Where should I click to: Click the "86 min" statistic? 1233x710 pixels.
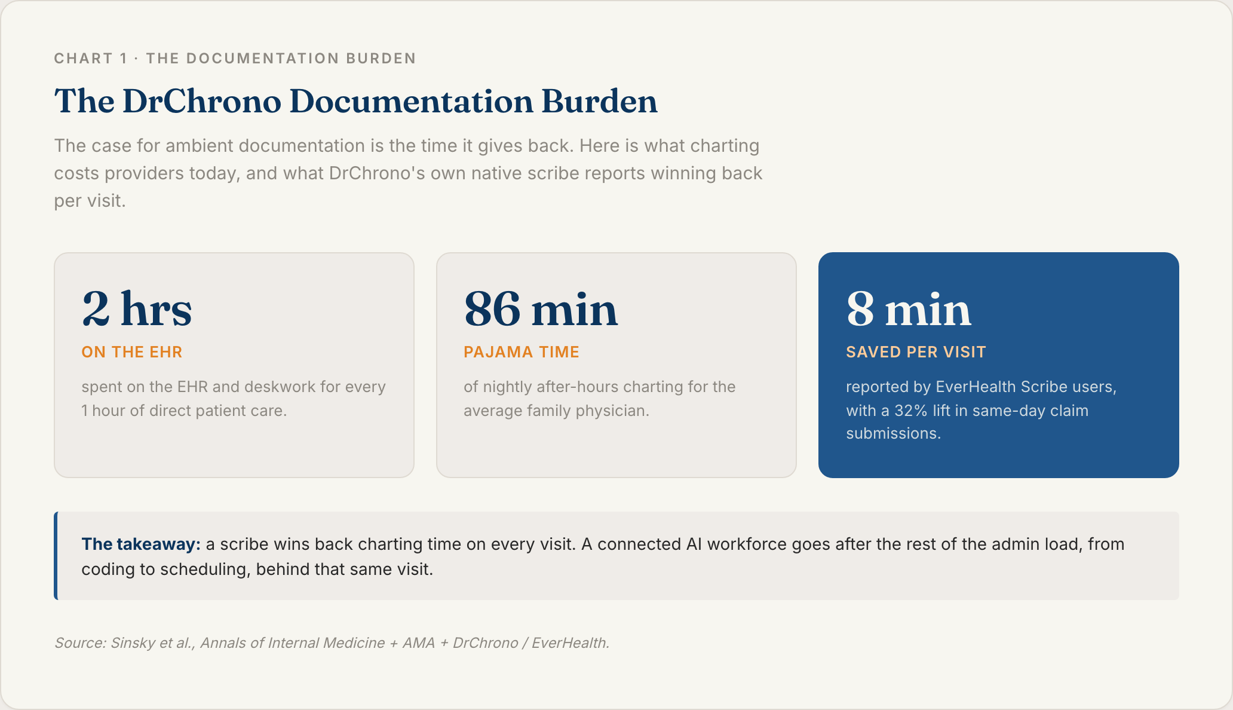coord(541,309)
